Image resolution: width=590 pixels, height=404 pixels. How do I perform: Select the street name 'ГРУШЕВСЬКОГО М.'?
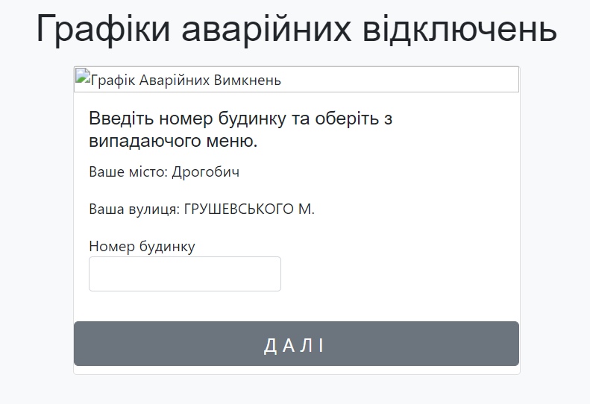click(x=249, y=209)
